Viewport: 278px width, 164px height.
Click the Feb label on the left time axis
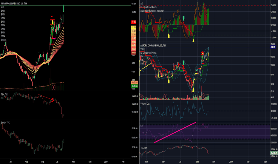pyautogui.click(x=123, y=162)
